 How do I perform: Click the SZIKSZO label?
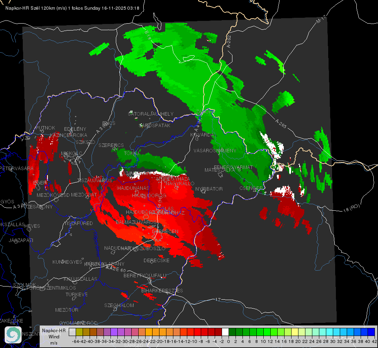[85, 142]
